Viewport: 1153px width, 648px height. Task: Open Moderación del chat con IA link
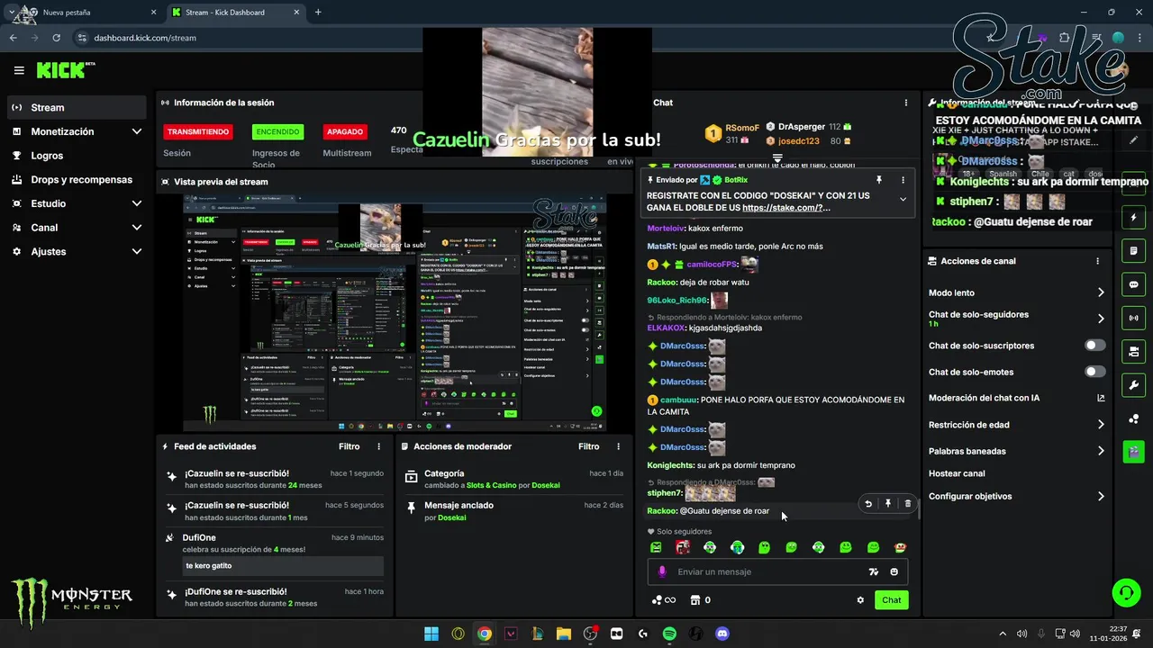[1017, 398]
